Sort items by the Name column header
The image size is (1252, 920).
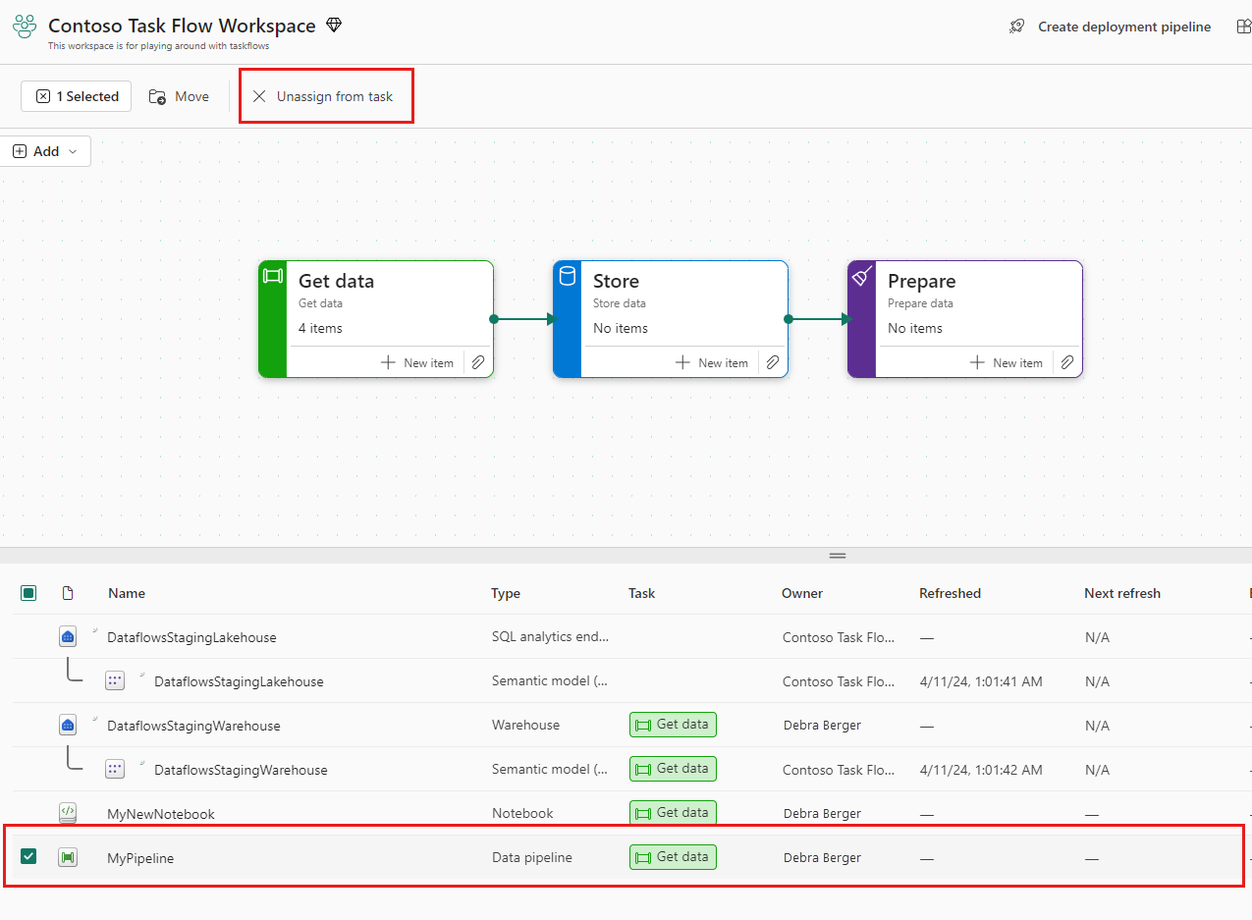[x=126, y=593]
